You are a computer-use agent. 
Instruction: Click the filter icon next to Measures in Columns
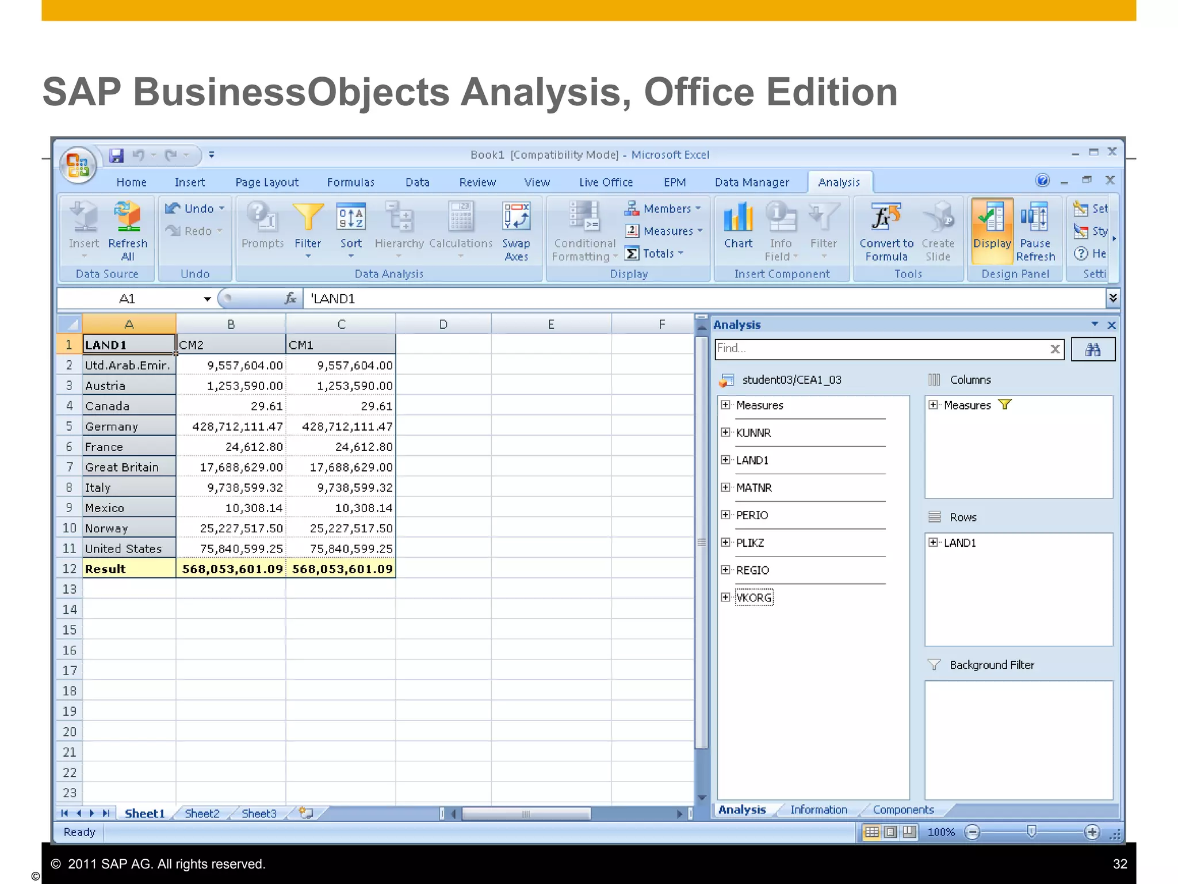[x=1005, y=405]
